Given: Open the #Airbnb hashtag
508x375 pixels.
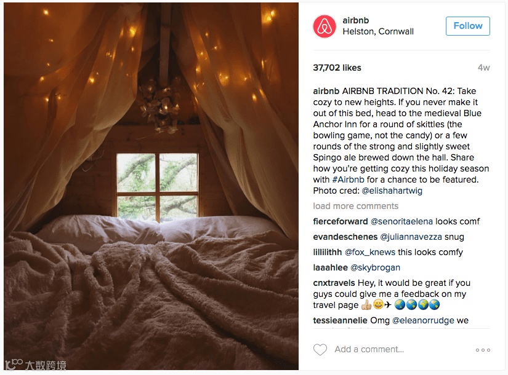Looking at the screenshot, I should [349, 180].
